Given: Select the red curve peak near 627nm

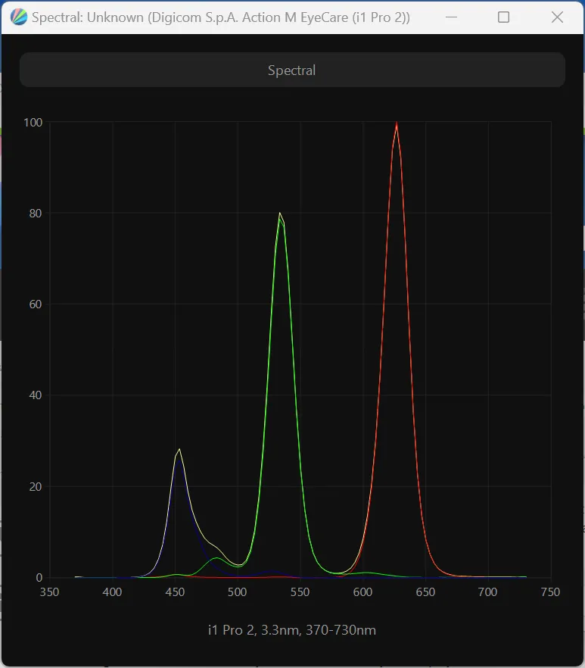Looking at the screenshot, I should tap(397, 124).
